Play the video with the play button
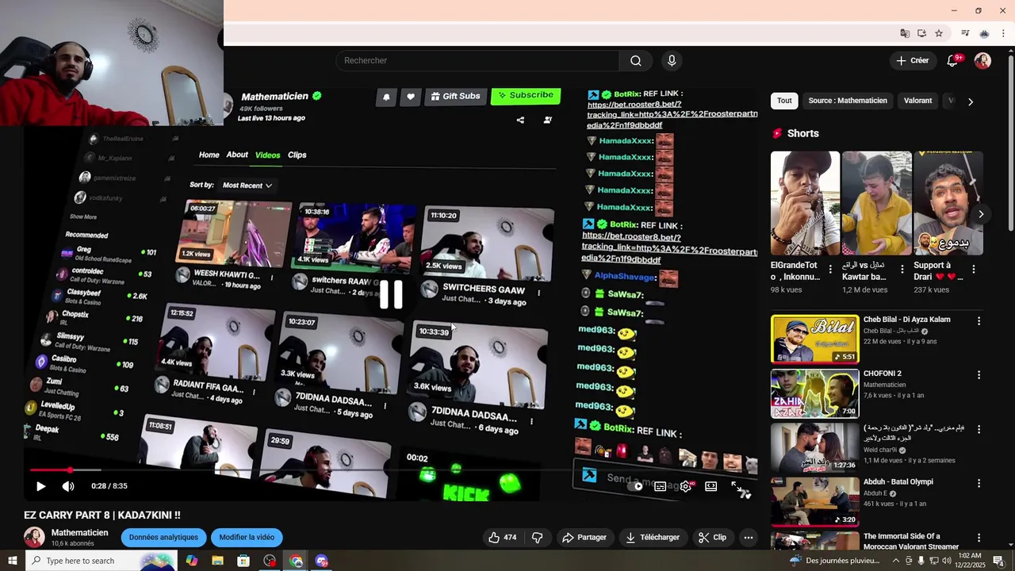This screenshot has width=1015, height=571. (x=41, y=486)
